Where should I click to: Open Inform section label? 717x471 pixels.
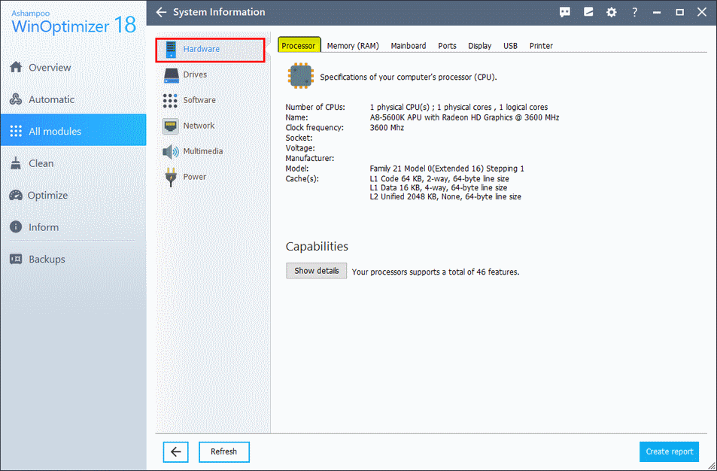tap(44, 227)
